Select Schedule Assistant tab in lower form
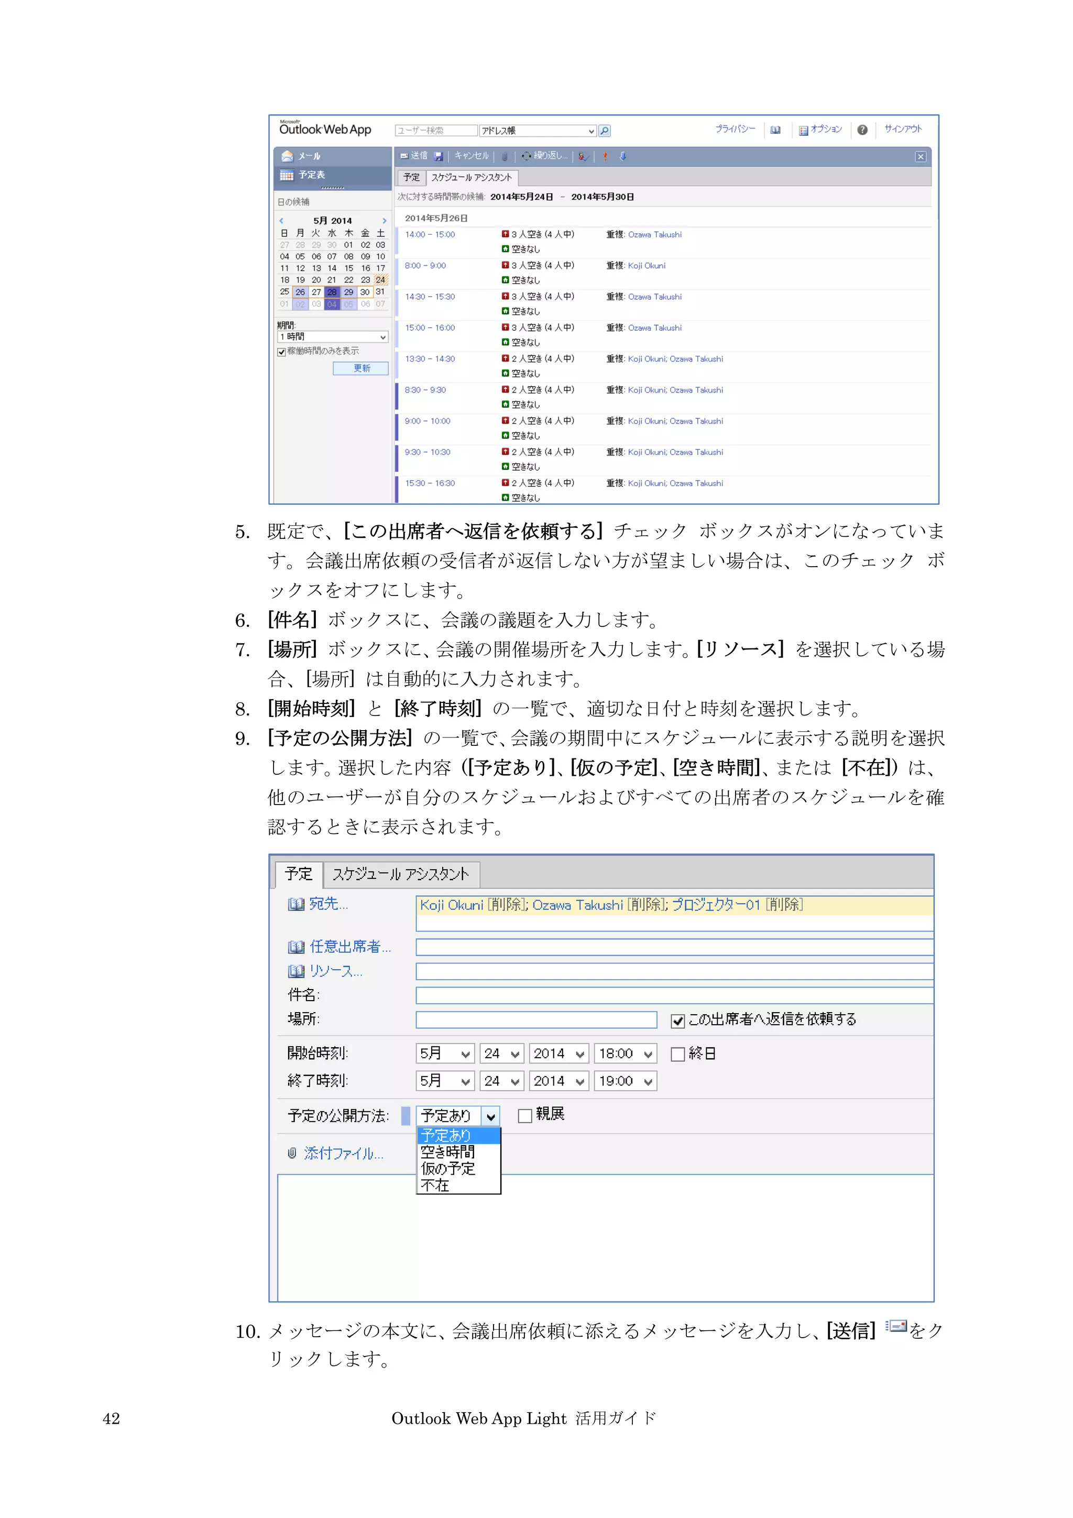 (401, 875)
